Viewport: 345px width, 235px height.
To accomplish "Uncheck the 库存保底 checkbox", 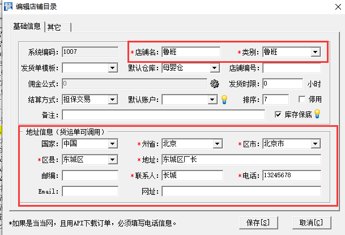I will pos(278,114).
